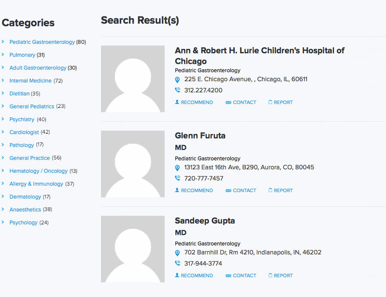The image size is (386, 297).
Task: Open the Pediatric Gastroenterology category
Action: click(x=42, y=42)
